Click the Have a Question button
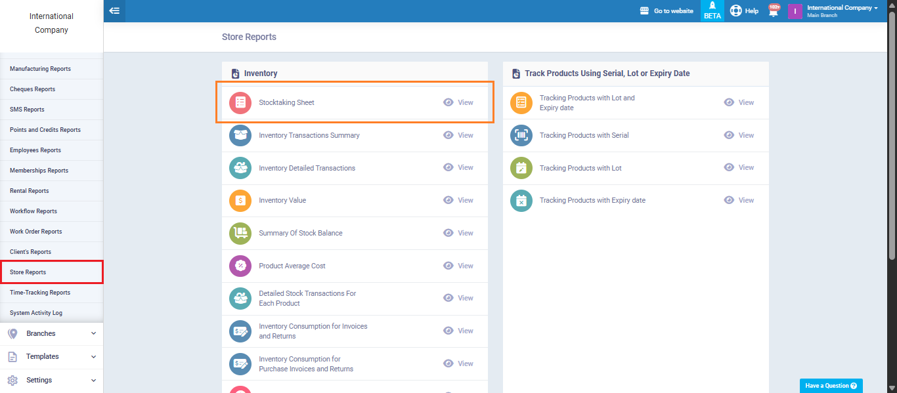 [831, 386]
